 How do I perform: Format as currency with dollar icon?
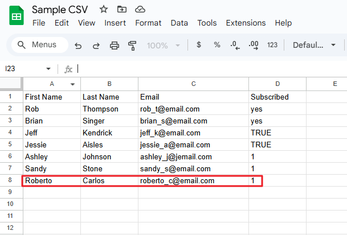(198, 45)
